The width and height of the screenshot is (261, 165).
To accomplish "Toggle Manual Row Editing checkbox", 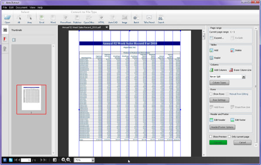I will coord(227,94).
